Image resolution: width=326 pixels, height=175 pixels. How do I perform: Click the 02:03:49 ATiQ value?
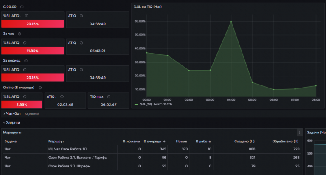click(x=65, y=104)
